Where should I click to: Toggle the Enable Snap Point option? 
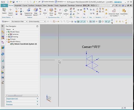click(x=78, y=22)
